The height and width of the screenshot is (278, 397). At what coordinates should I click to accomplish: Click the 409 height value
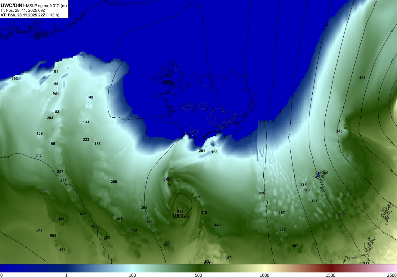tap(341, 214)
